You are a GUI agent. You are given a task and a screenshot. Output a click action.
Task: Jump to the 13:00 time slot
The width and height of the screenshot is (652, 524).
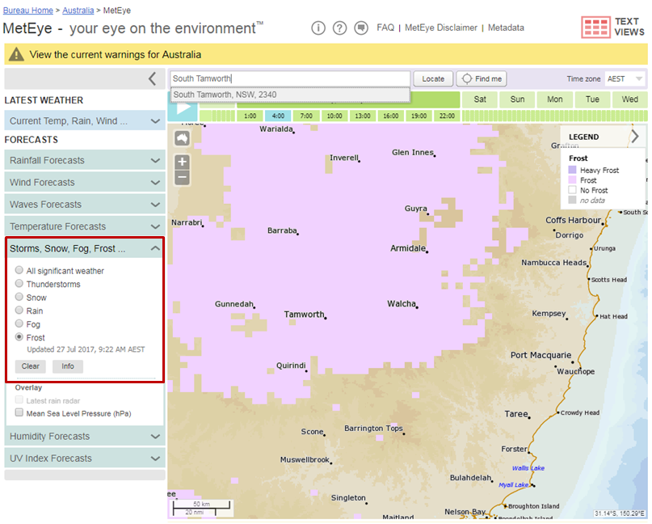pos(363,116)
